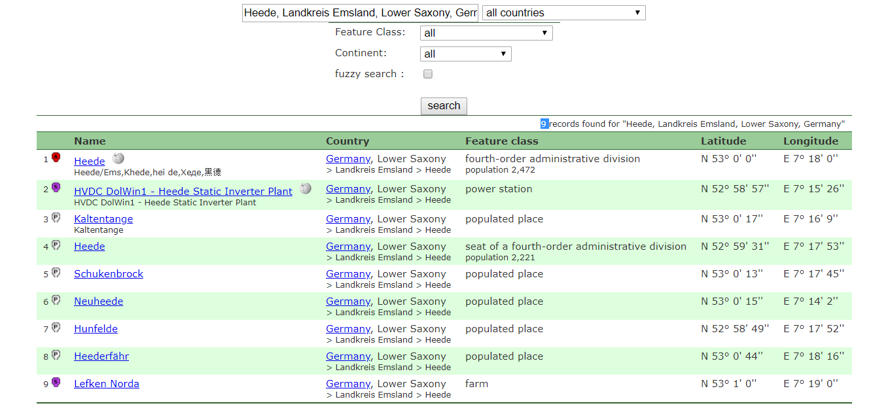This screenshot has width=871, height=412.
Task: Click the Latitude column header
Action: point(724,141)
